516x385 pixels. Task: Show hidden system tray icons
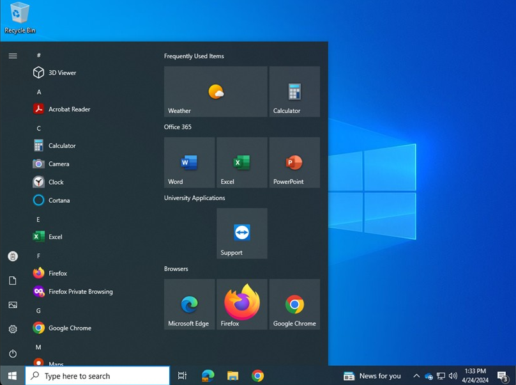coord(416,376)
